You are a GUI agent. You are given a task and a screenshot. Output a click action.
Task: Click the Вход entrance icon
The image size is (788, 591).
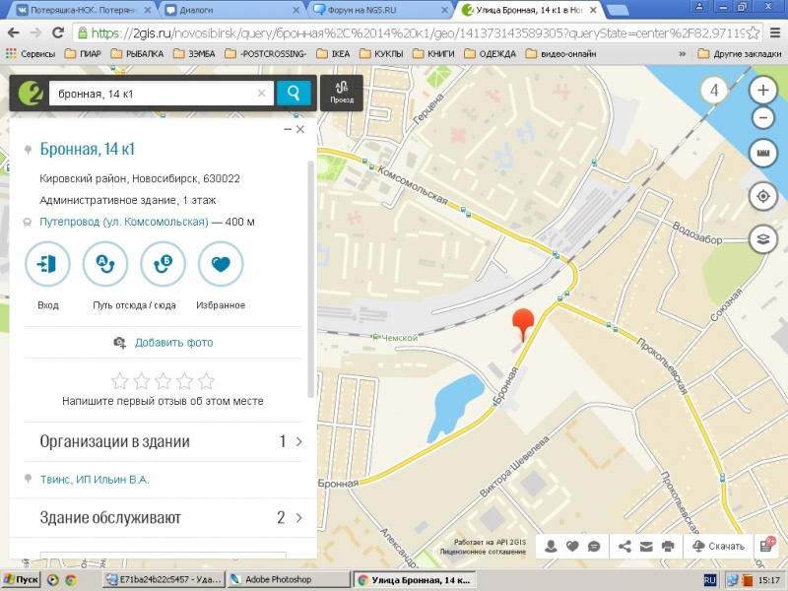(x=47, y=264)
